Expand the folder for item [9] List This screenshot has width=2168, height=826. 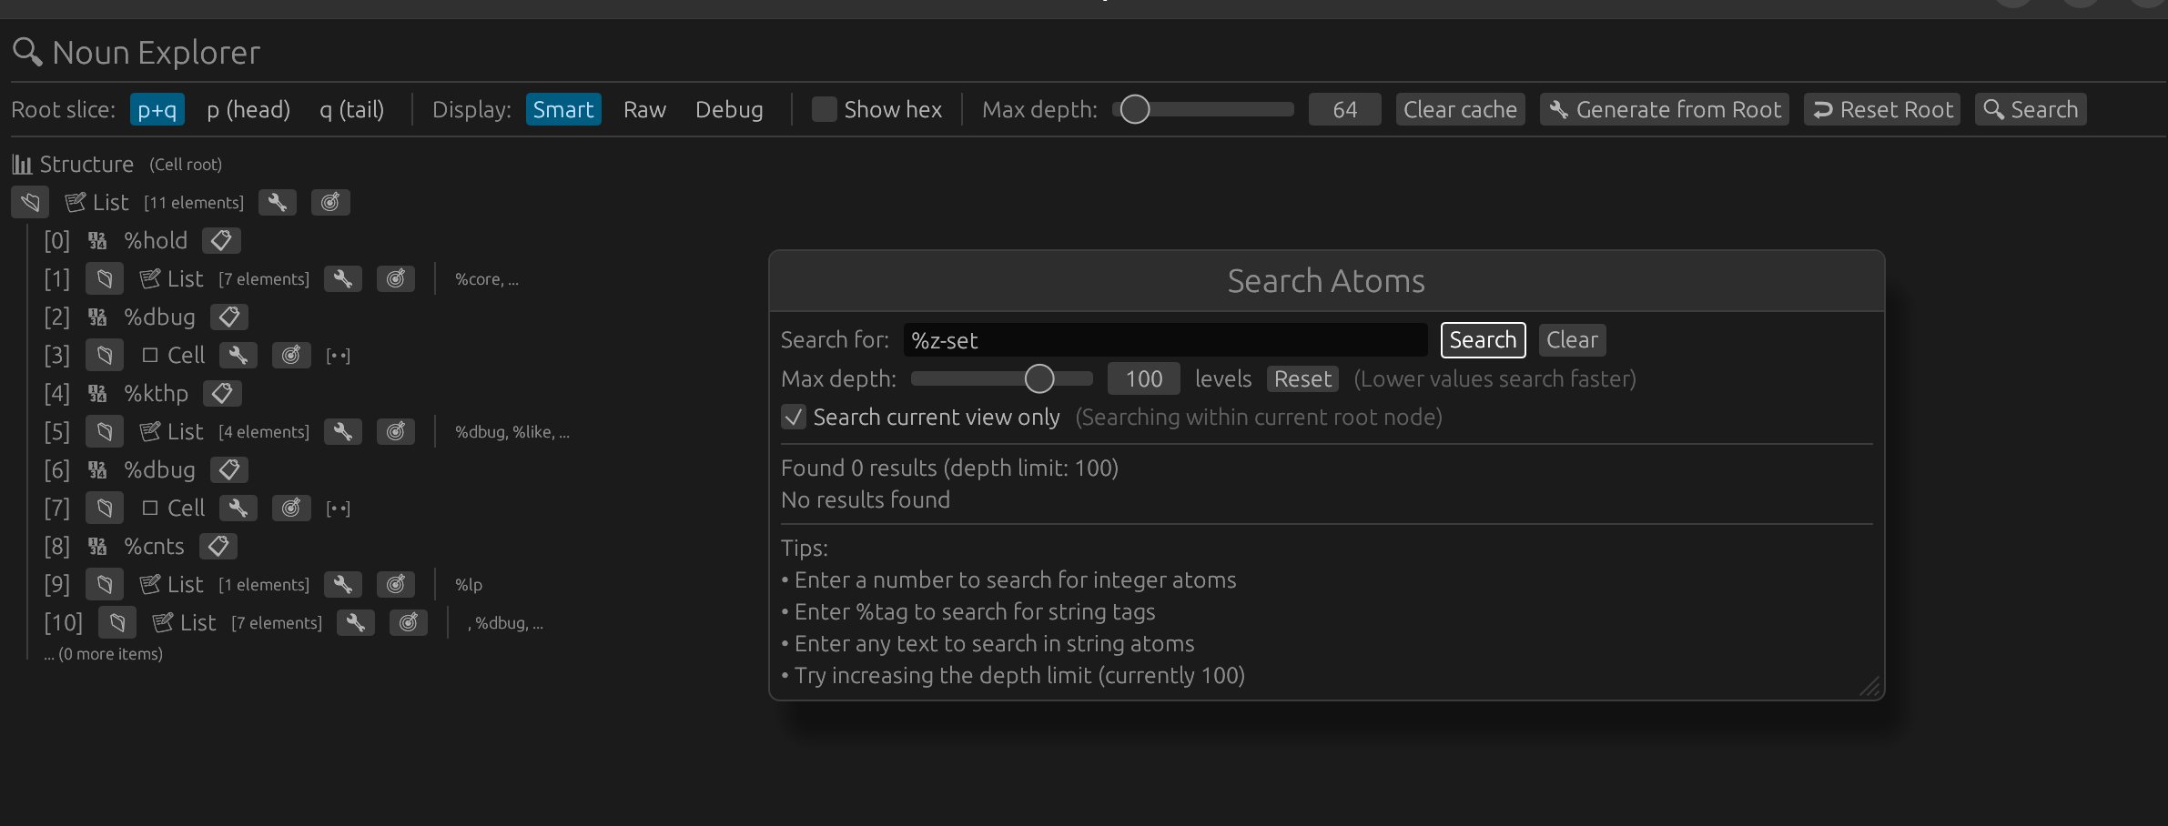pyautogui.click(x=105, y=585)
